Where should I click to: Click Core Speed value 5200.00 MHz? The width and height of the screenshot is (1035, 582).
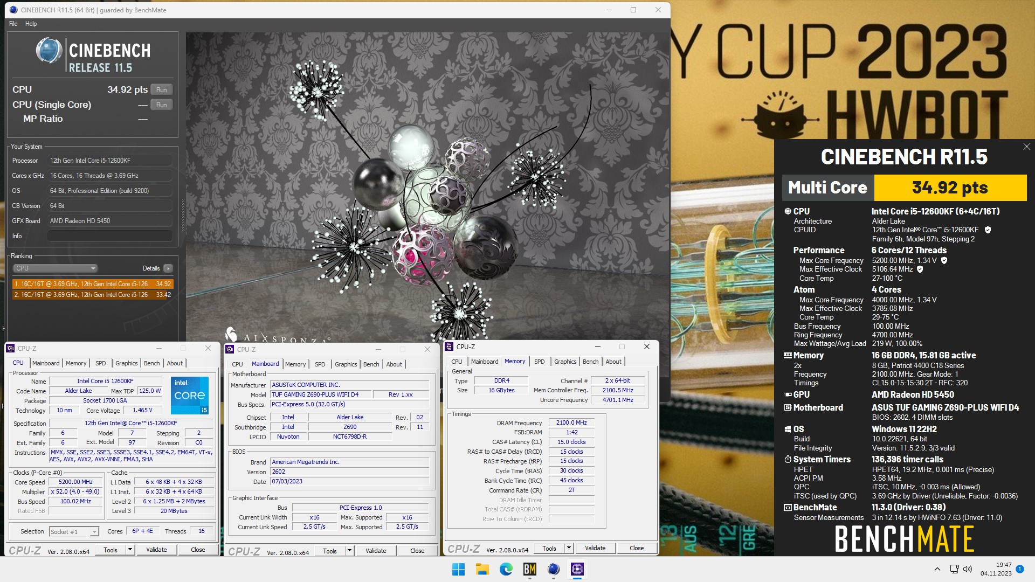pyautogui.click(x=75, y=482)
